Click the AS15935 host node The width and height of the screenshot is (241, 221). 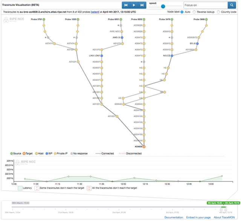point(196,50)
